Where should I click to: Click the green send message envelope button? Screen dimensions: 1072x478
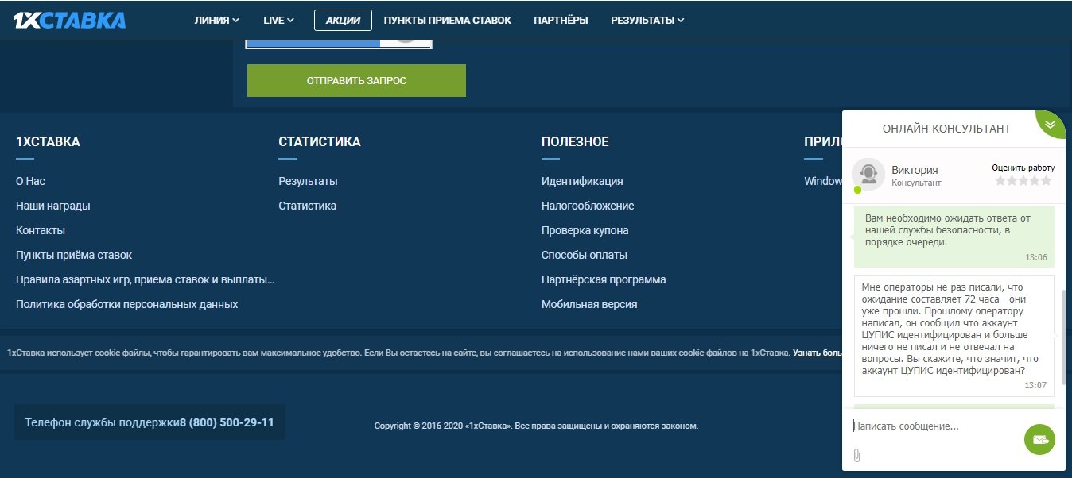(x=1039, y=439)
